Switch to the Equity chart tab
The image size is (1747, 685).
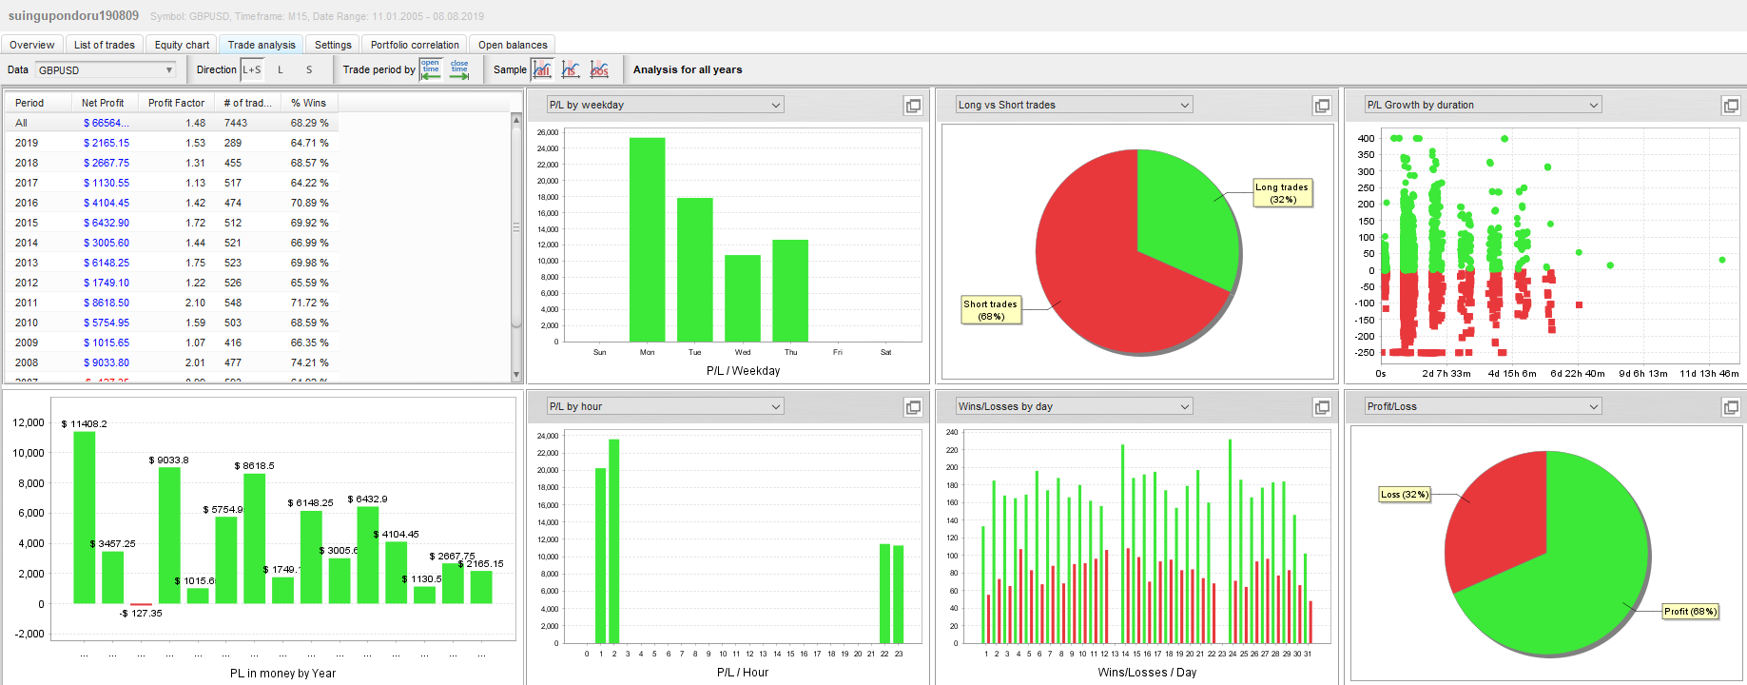[x=182, y=45]
